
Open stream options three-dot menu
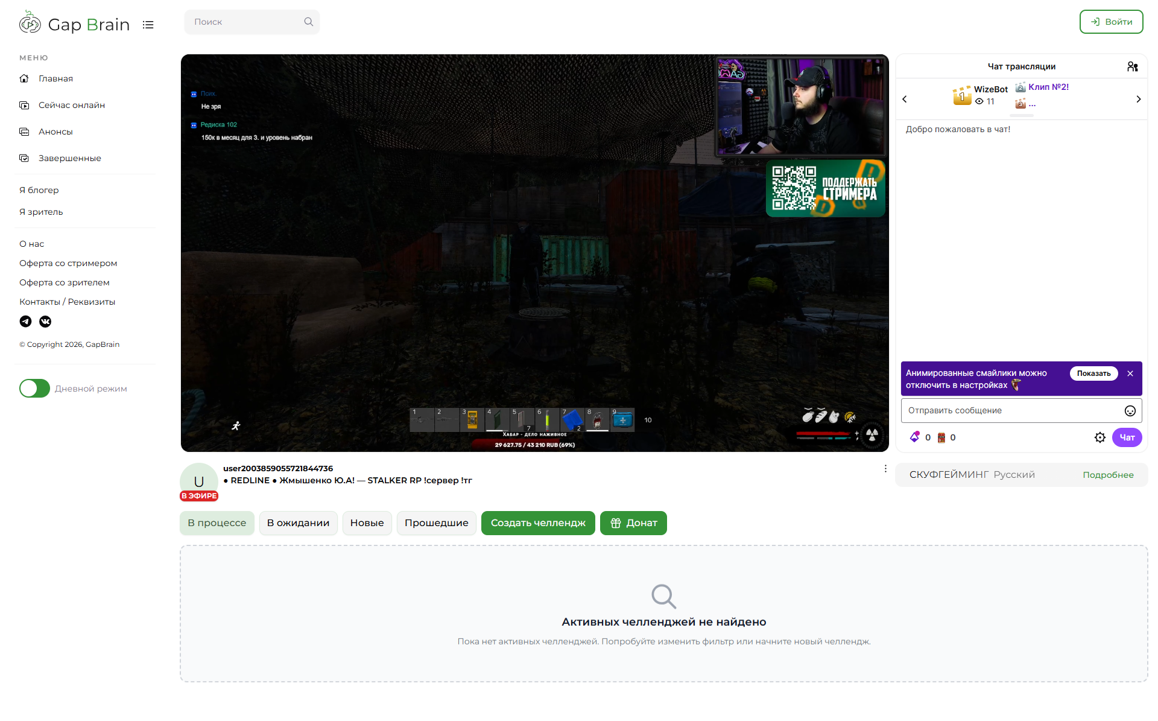coord(885,469)
